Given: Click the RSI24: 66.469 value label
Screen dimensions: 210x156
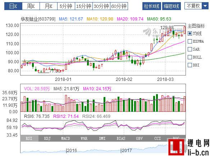Looking at the screenshot, I should 96,116.
